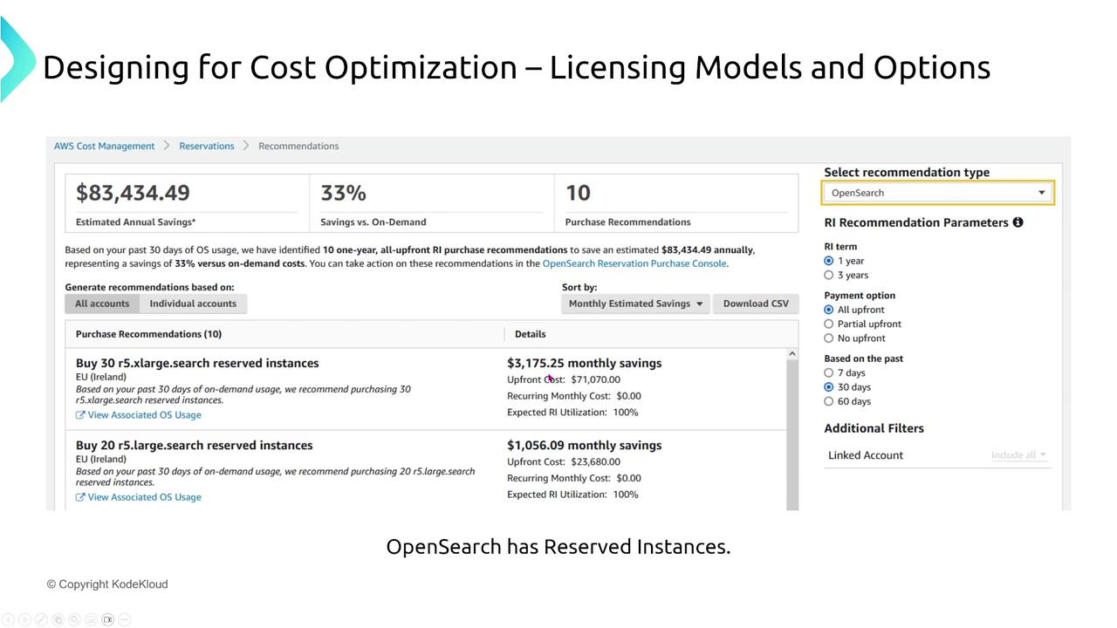The height and width of the screenshot is (628, 1117).
Task: Click the video camera icon in slideshow toolbar
Action: (x=107, y=619)
